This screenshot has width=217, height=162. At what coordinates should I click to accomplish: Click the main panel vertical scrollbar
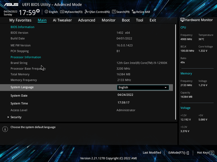click(x=176, y=72)
